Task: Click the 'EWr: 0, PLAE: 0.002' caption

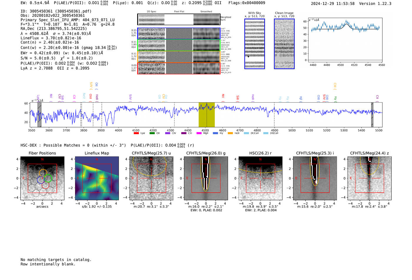Action: (x=206, y=210)
